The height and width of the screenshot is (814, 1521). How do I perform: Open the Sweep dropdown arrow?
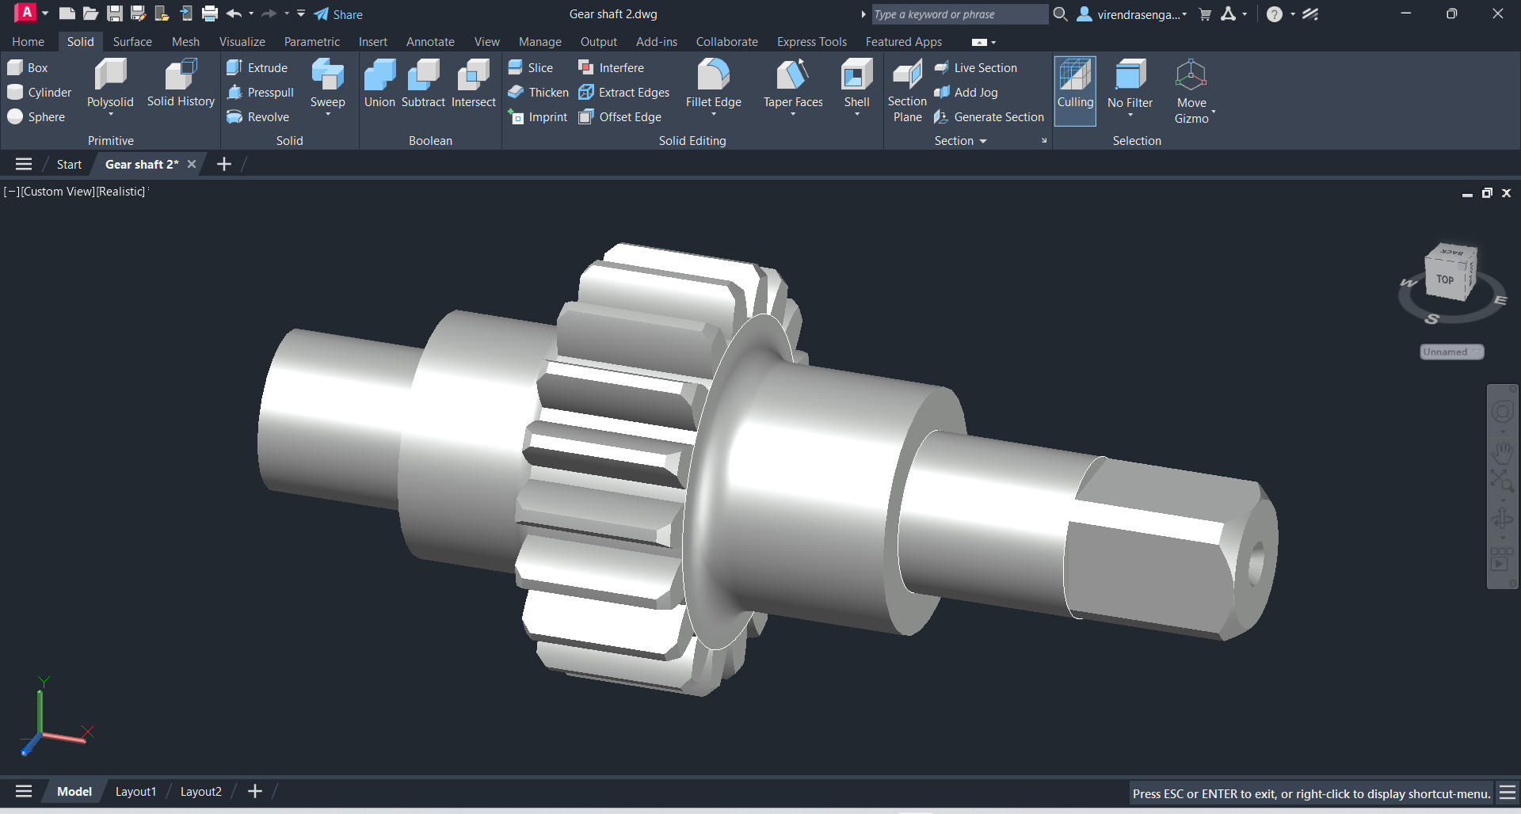click(328, 115)
